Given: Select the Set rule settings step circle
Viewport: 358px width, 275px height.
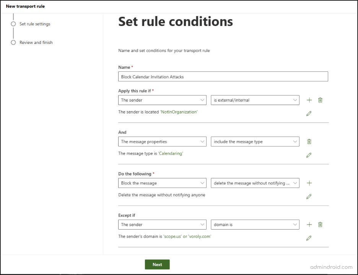Looking at the screenshot, I should click(x=13, y=24).
